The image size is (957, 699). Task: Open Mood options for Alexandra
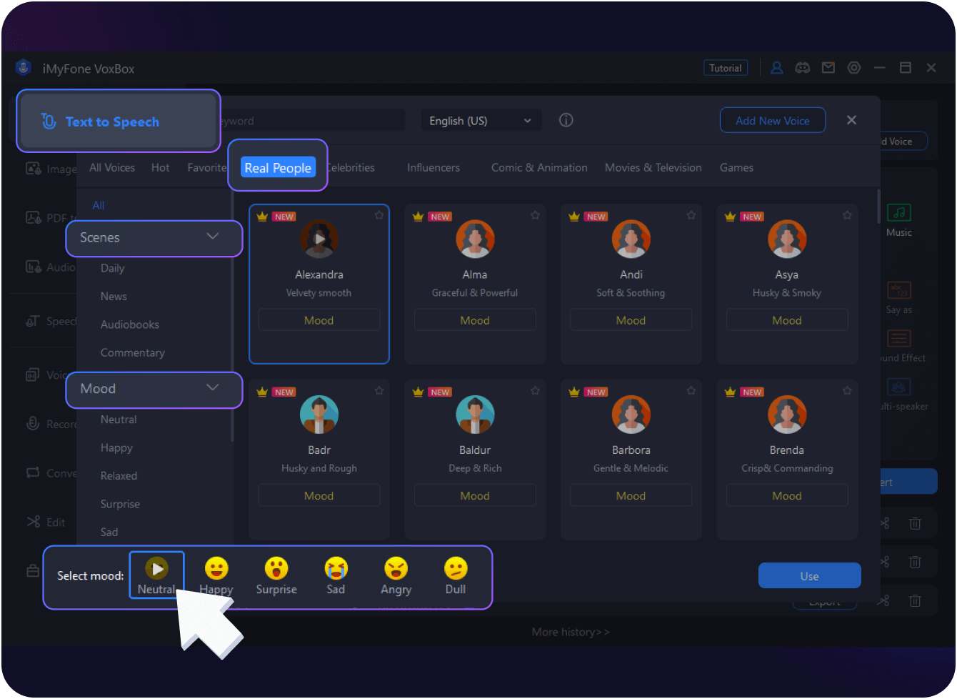click(x=319, y=320)
